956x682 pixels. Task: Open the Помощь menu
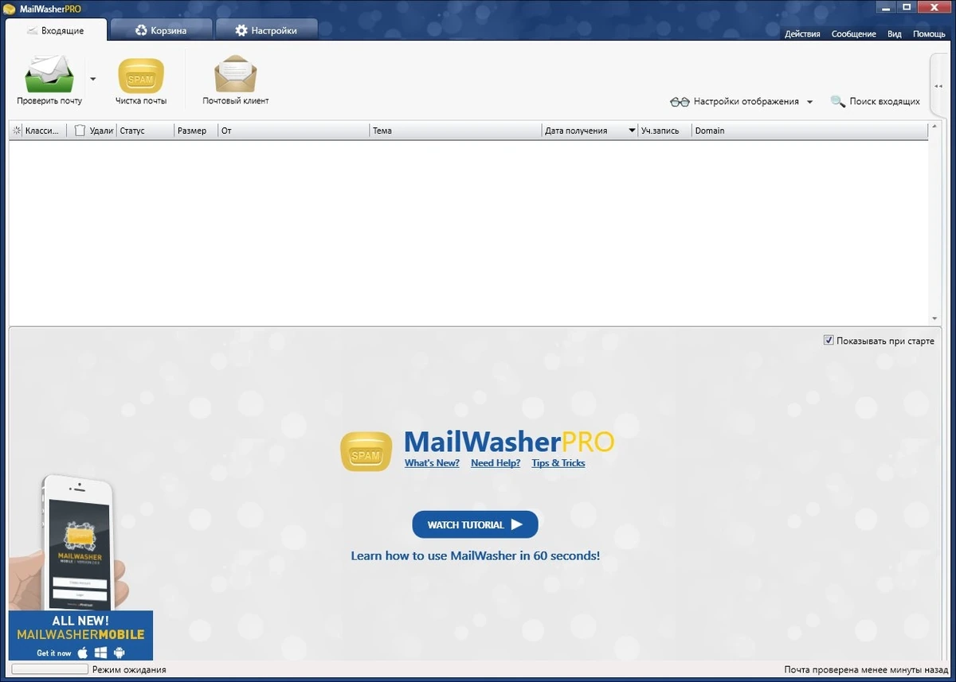929,34
